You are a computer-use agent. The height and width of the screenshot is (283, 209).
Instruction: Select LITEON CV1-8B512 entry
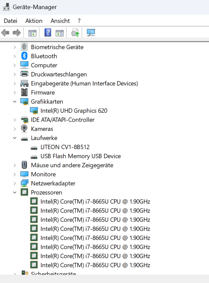65,147
